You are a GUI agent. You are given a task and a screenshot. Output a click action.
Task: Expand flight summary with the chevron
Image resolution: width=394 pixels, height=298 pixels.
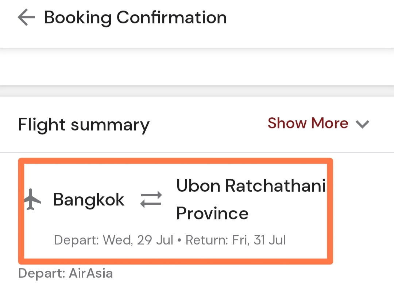coord(363,125)
